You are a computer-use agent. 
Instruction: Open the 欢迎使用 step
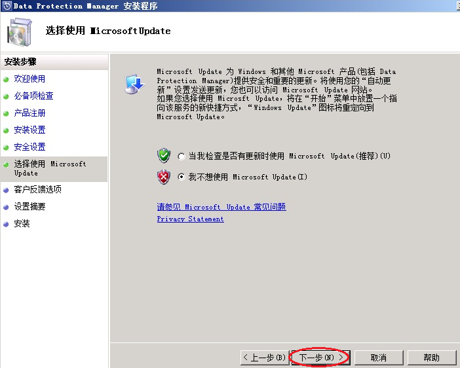click(29, 79)
